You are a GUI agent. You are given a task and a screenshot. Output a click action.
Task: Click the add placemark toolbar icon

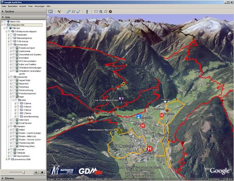[x=59, y=11]
